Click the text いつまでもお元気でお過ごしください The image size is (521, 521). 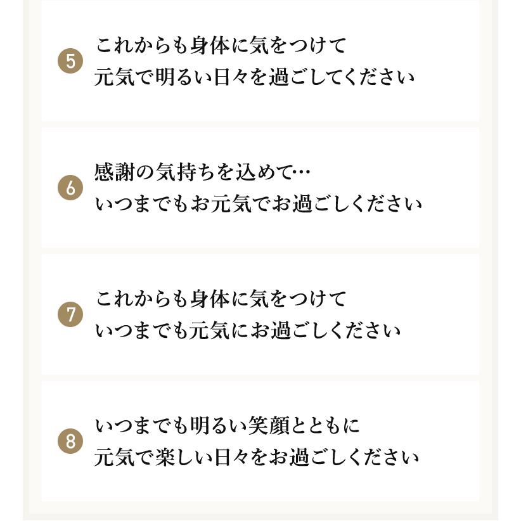click(258, 205)
